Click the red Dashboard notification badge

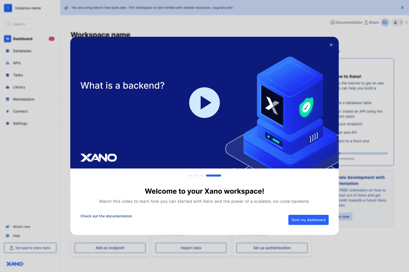(52, 39)
